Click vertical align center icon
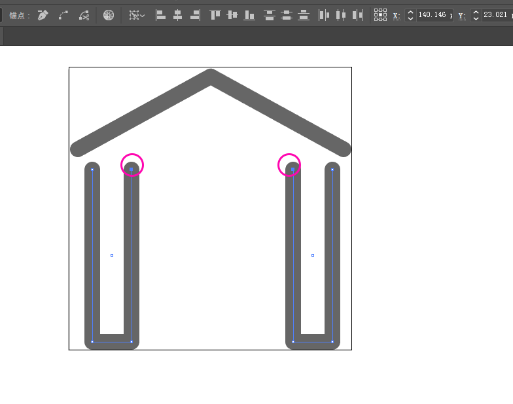 232,15
